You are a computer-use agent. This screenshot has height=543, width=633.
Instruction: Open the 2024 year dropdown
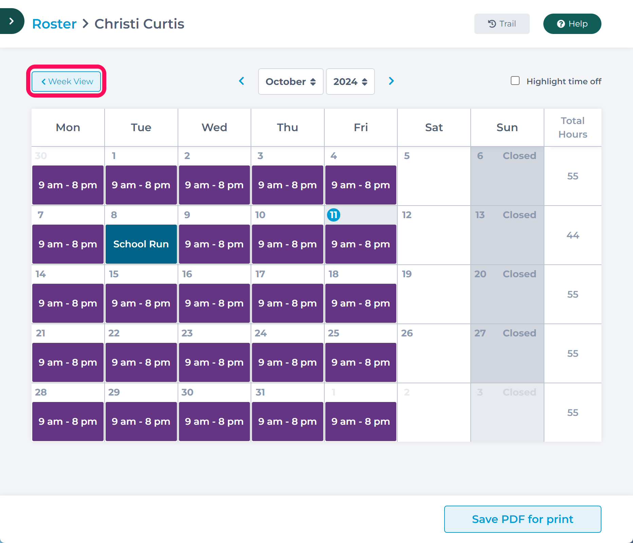click(x=350, y=82)
